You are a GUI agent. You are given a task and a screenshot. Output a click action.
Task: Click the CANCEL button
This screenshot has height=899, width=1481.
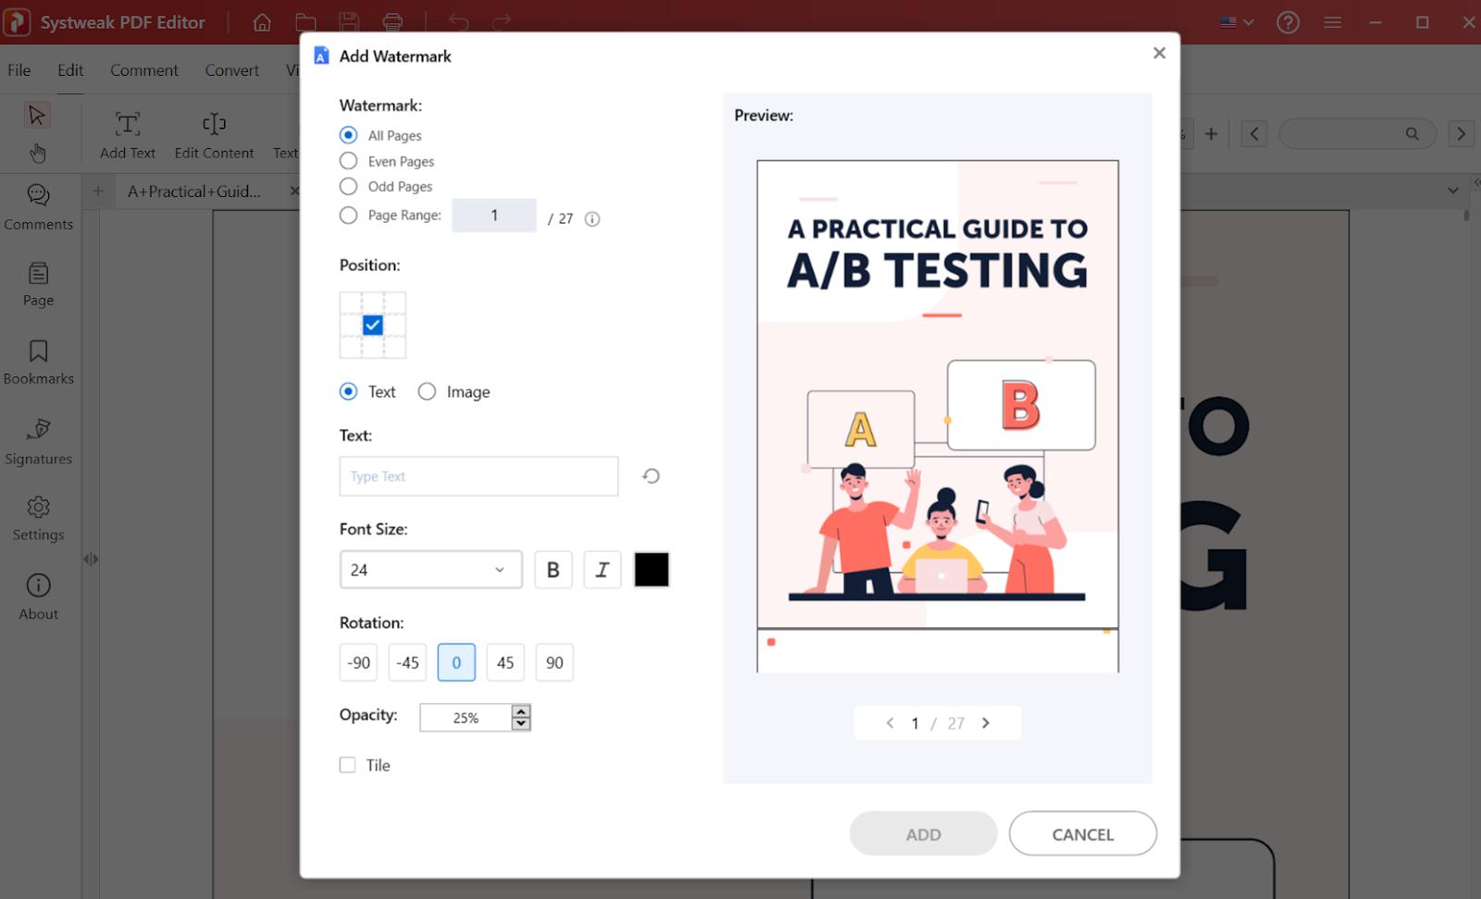(x=1082, y=833)
